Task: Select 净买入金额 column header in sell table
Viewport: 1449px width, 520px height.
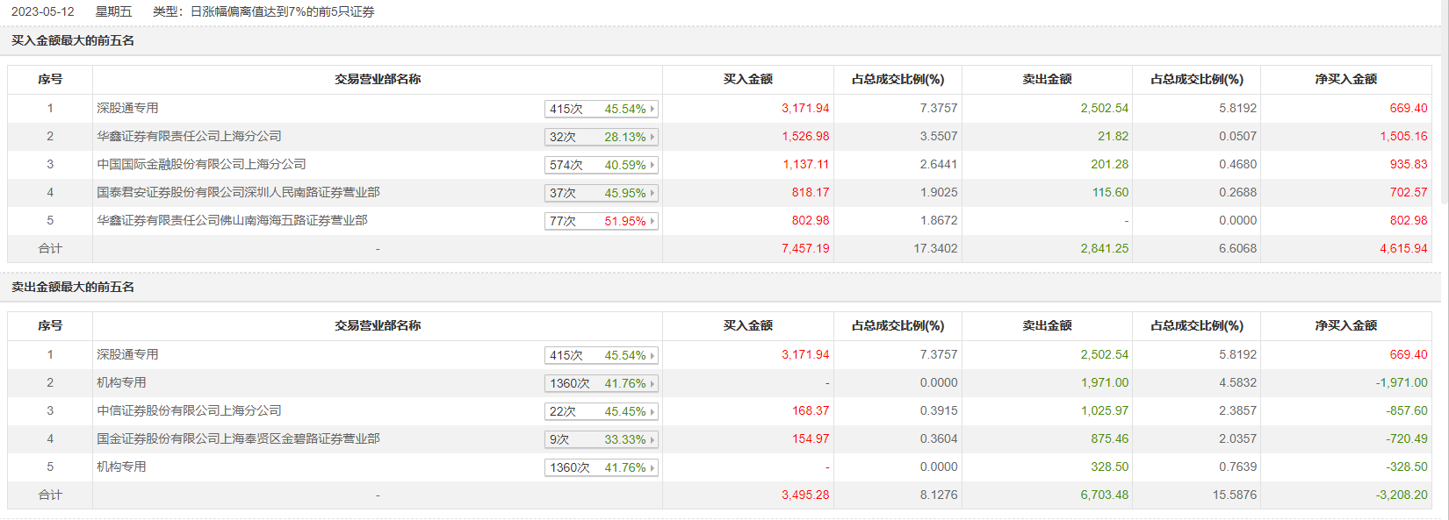Action: pyautogui.click(x=1345, y=325)
